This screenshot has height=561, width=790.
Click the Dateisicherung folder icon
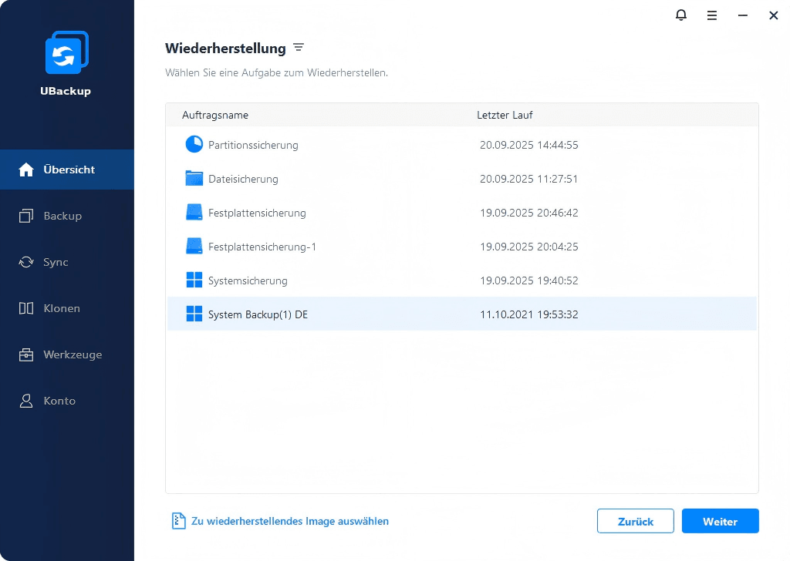[x=194, y=179]
